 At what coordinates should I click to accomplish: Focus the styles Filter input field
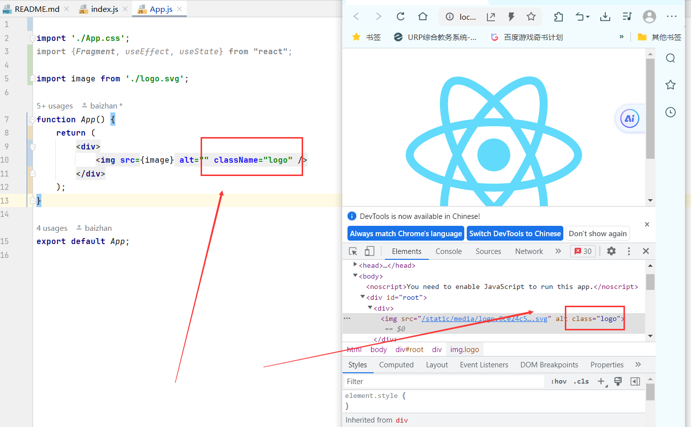[x=444, y=382]
